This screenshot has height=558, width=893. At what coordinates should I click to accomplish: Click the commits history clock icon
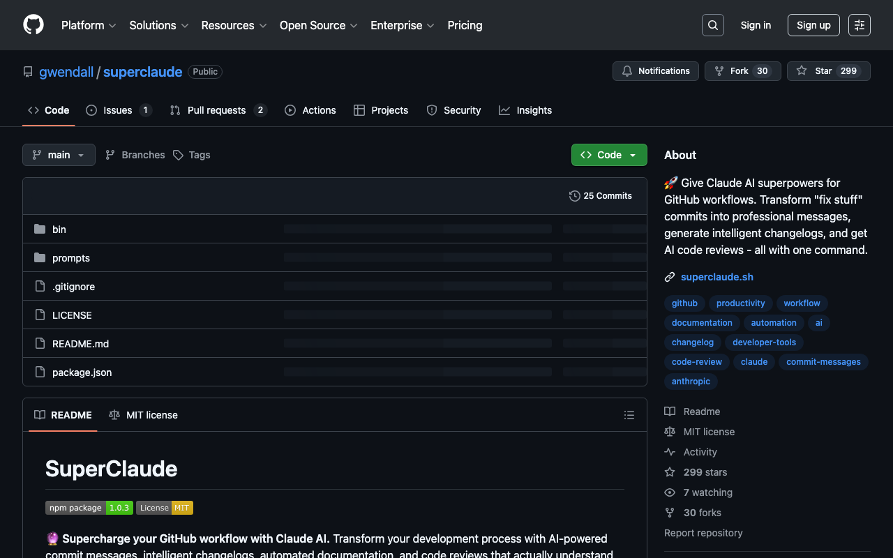pos(574,196)
